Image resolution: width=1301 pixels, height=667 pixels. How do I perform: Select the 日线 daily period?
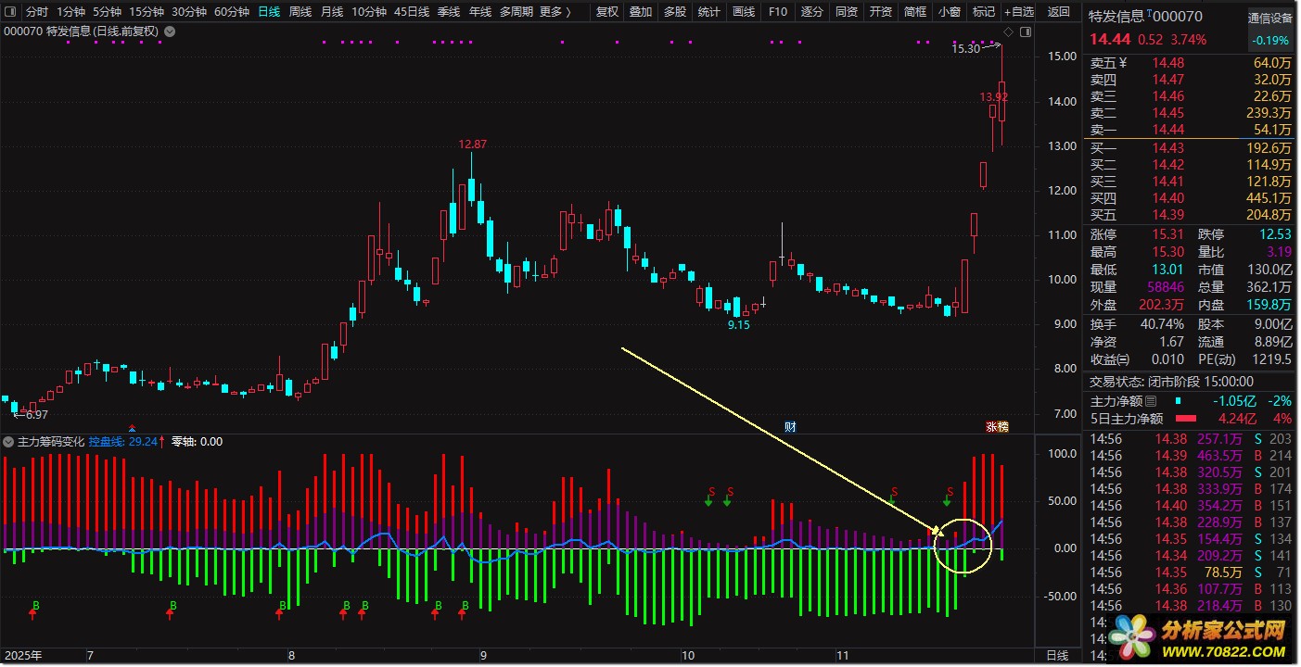coord(269,12)
